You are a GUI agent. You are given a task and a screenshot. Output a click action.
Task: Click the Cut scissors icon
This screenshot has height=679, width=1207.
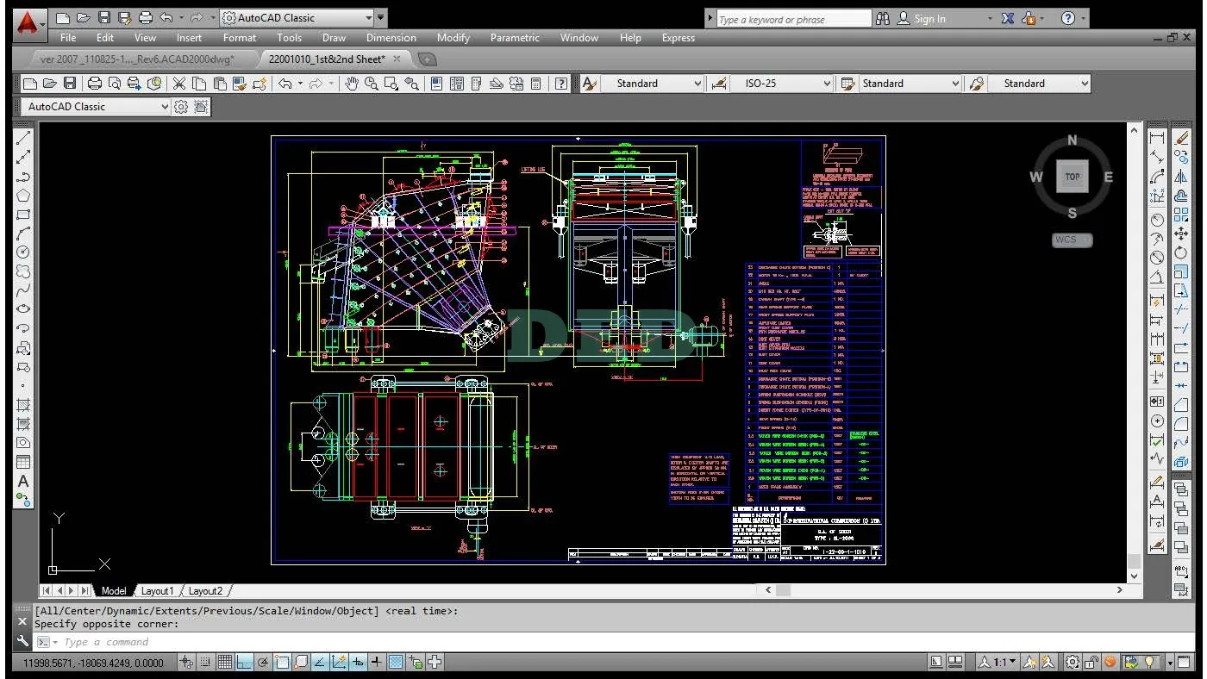pos(179,84)
